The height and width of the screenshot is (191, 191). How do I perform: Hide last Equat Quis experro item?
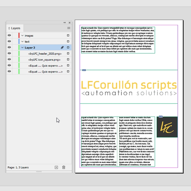(x=9, y=71)
